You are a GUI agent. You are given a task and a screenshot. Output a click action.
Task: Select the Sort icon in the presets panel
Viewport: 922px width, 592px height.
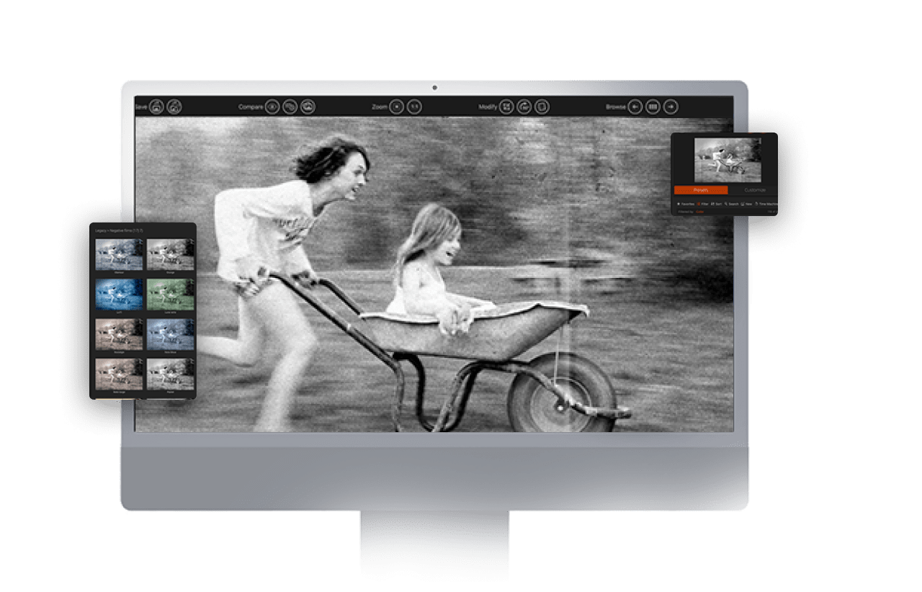pyautogui.click(x=712, y=204)
